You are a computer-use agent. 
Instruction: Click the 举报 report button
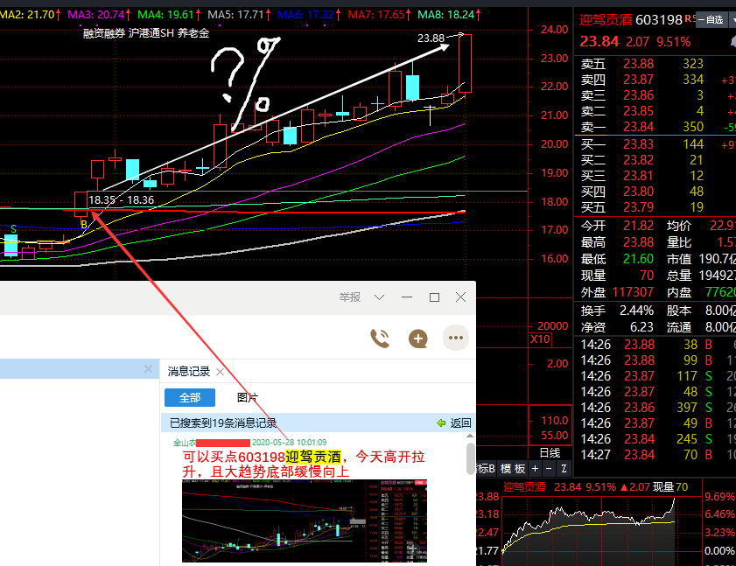click(350, 297)
